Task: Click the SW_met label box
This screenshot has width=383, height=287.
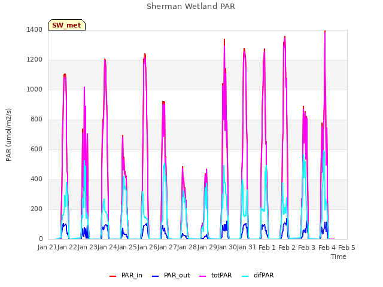Action: [66, 25]
